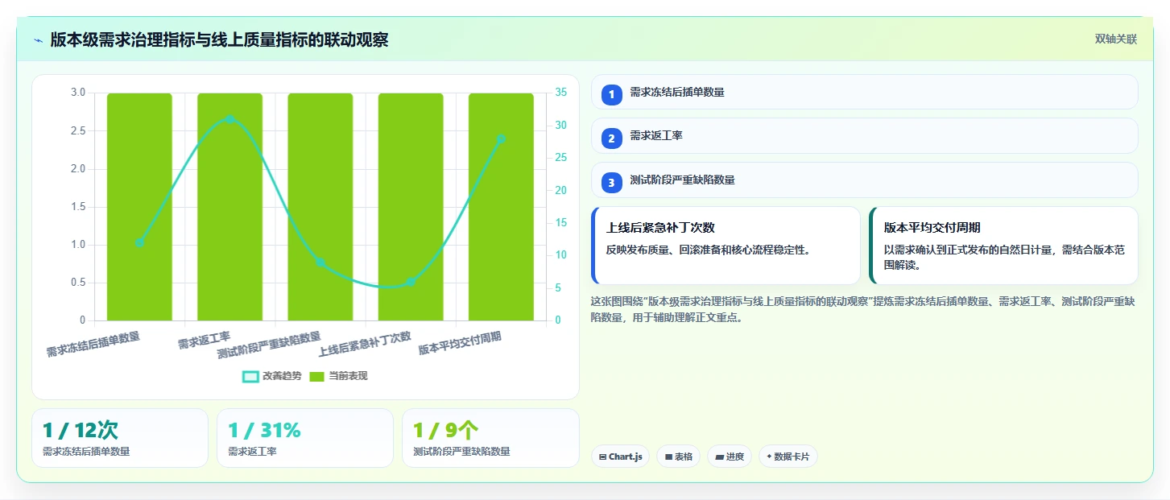
Task: Open list item 需求冻结后插单数量
Action: pos(864,92)
